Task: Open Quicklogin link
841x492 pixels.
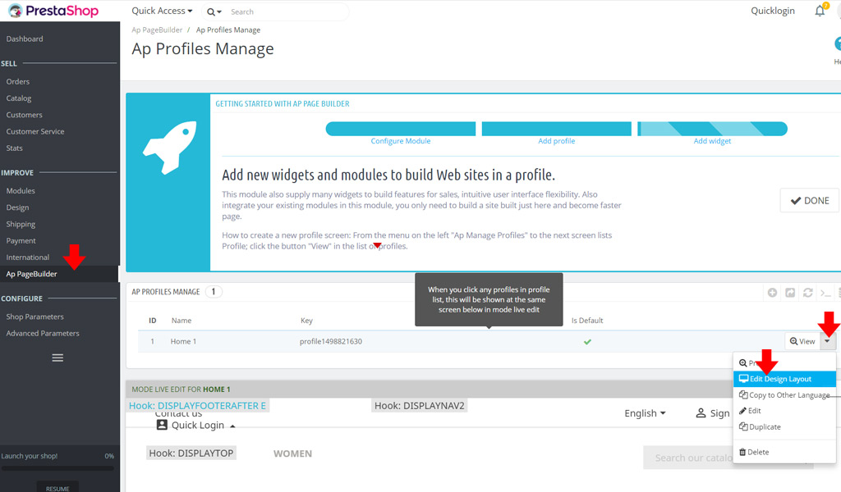Action: coord(772,11)
